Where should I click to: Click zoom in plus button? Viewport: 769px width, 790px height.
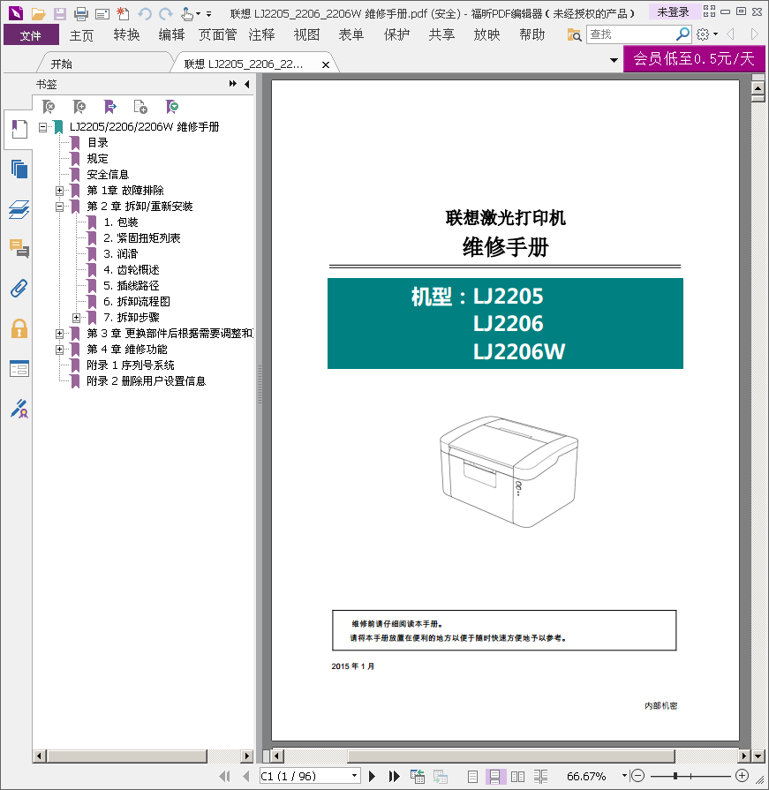tap(742, 776)
